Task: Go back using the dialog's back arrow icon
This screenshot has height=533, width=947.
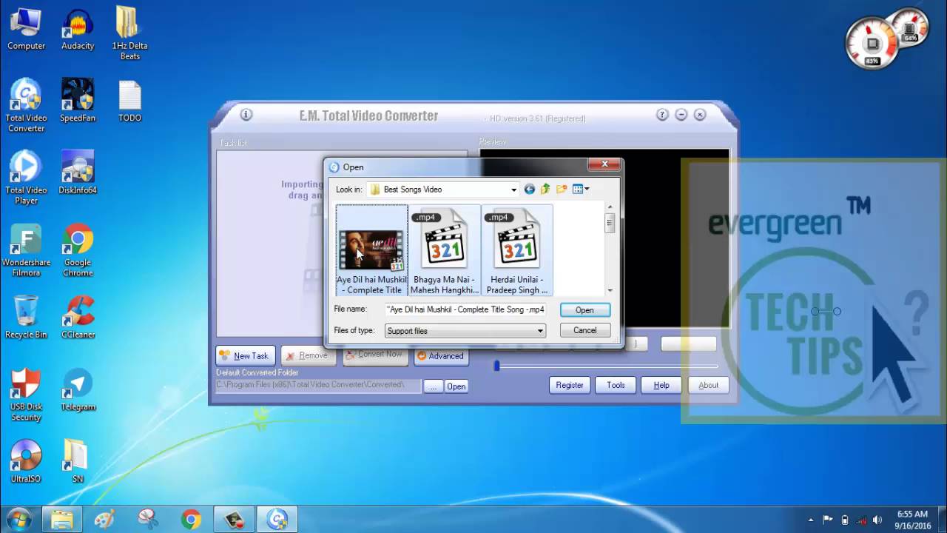Action: (x=529, y=190)
